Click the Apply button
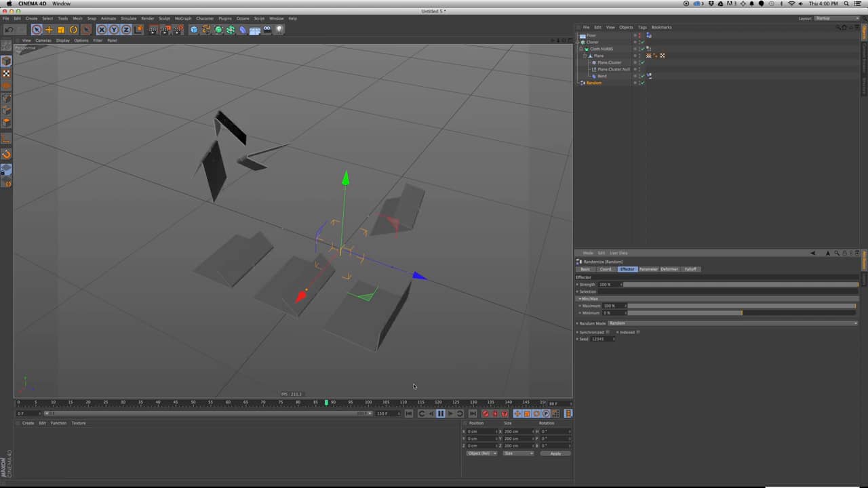 pyautogui.click(x=555, y=453)
